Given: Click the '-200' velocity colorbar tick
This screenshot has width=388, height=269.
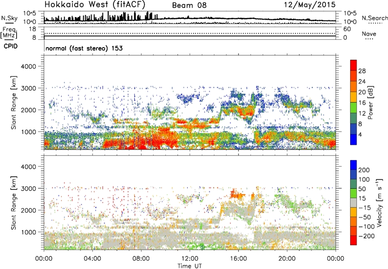Looking at the screenshot, I should [x=366, y=236].
